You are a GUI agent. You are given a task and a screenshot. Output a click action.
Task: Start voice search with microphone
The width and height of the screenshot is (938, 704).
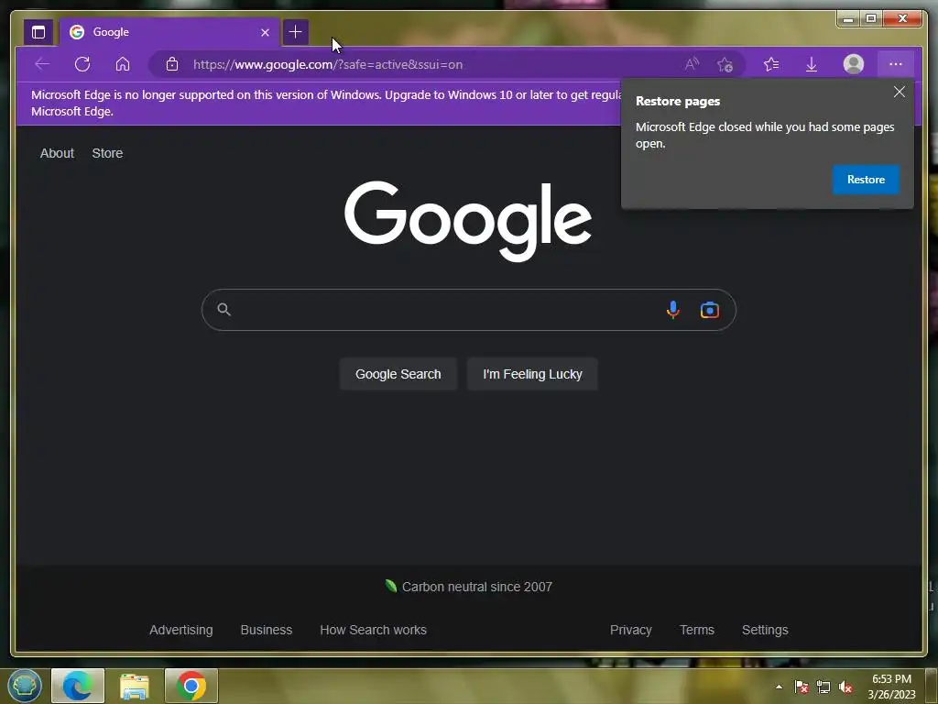pyautogui.click(x=673, y=310)
